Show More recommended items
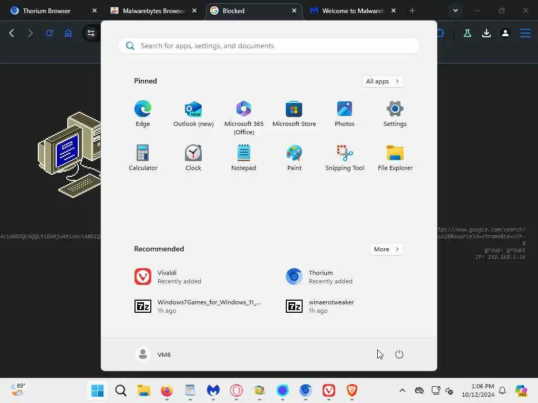 pyautogui.click(x=386, y=249)
